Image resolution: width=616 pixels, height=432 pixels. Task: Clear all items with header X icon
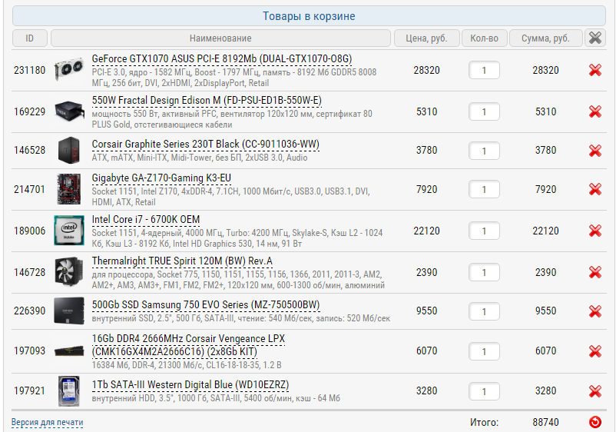pyautogui.click(x=595, y=38)
